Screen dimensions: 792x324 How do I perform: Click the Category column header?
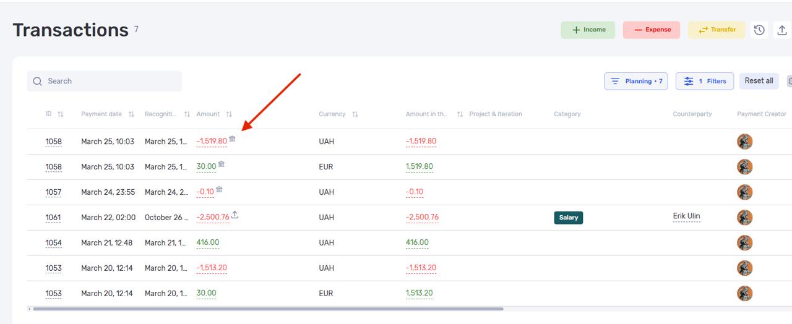(567, 114)
